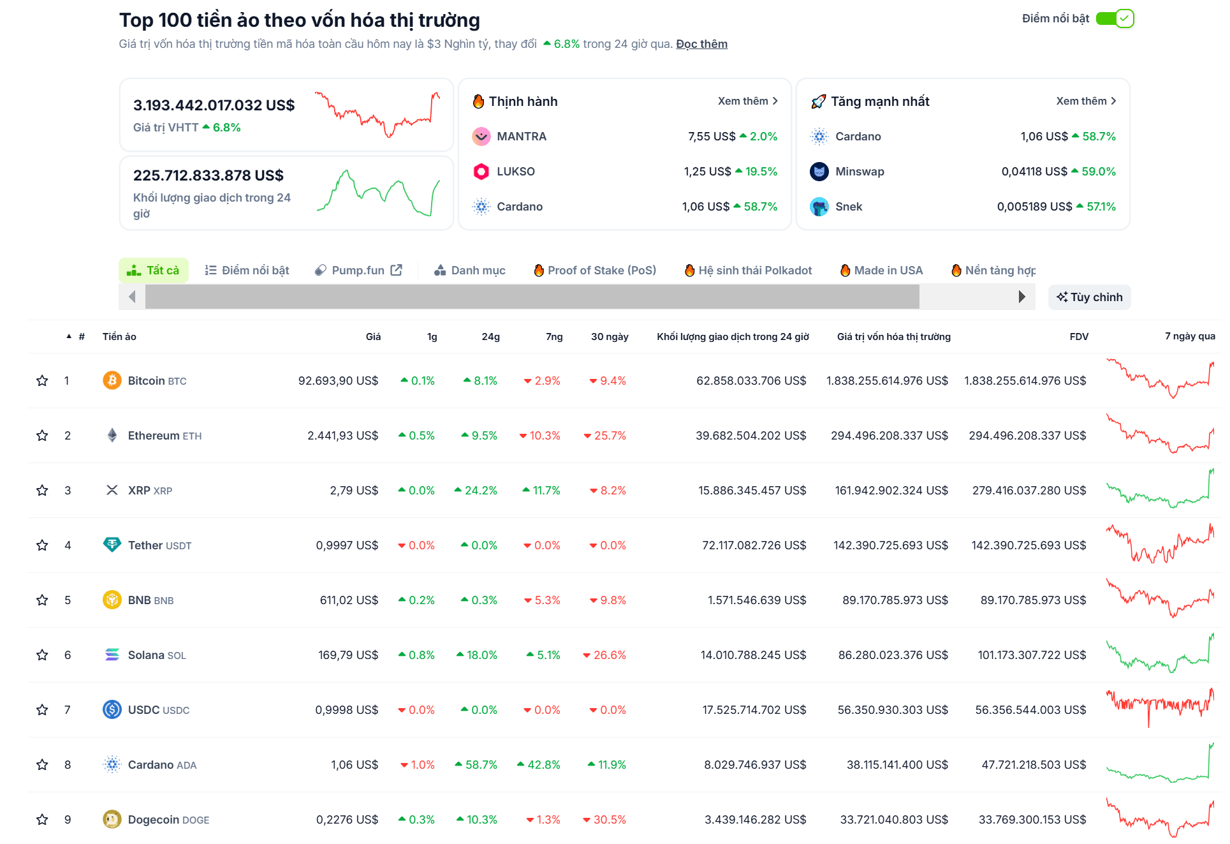Star the Cardano row
Screen dimensions: 1230x844
coord(42,765)
